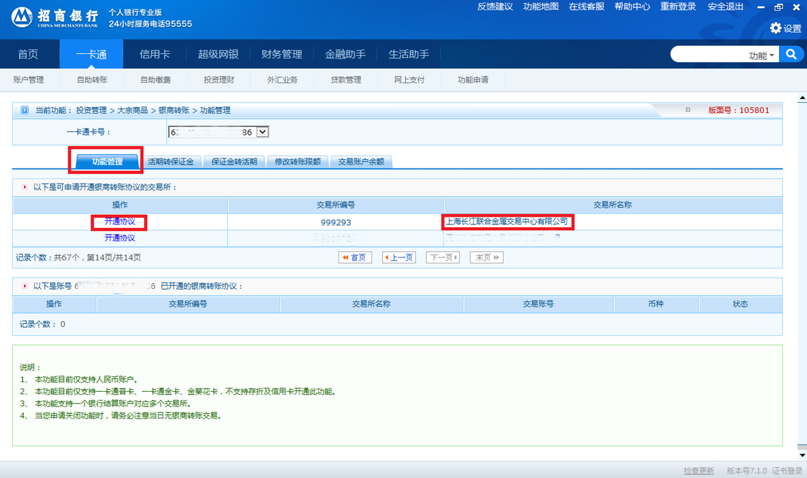807x478 pixels.
Task: Select the 信用卡 main menu item
Action: coord(155,55)
